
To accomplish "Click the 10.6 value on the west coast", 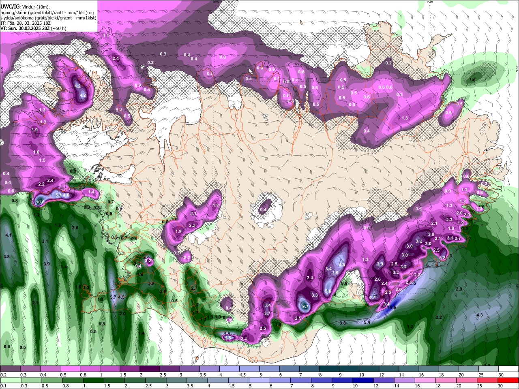I will point(40,202).
